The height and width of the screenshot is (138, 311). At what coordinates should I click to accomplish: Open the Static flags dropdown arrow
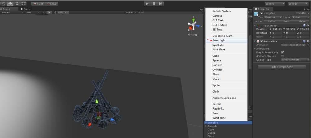(x=308, y=13)
